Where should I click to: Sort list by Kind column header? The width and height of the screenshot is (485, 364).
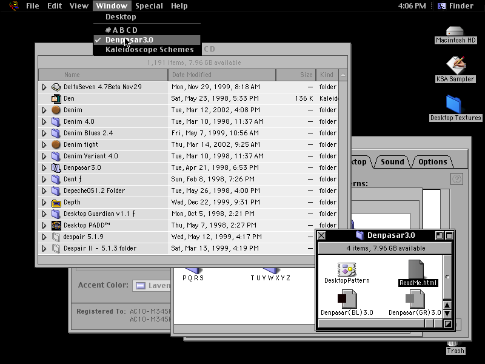pyautogui.click(x=327, y=75)
